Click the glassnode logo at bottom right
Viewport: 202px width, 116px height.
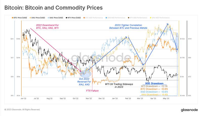click(x=189, y=110)
